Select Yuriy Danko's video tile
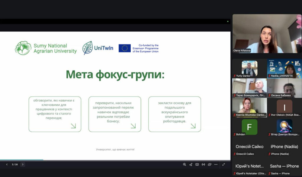 coord(249,68)
